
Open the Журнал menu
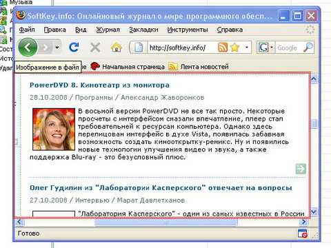[108, 30]
